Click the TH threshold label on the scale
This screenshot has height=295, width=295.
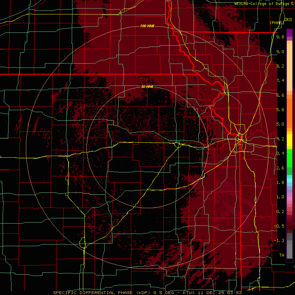(282, 255)
